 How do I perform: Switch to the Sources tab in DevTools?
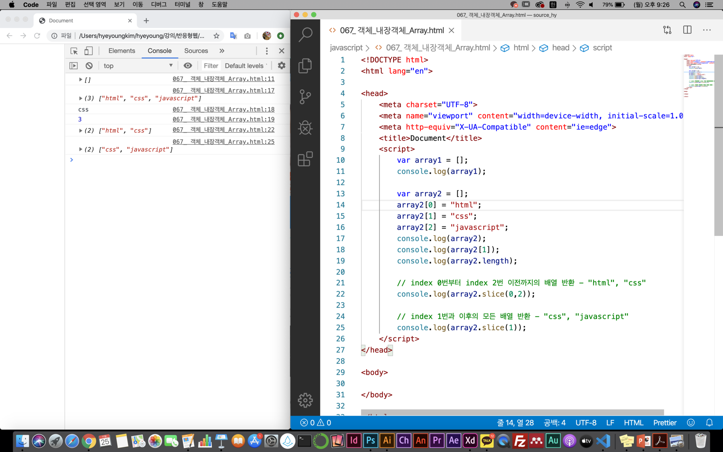pyautogui.click(x=196, y=51)
